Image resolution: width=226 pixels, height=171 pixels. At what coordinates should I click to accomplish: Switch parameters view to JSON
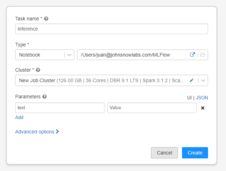click(202, 98)
